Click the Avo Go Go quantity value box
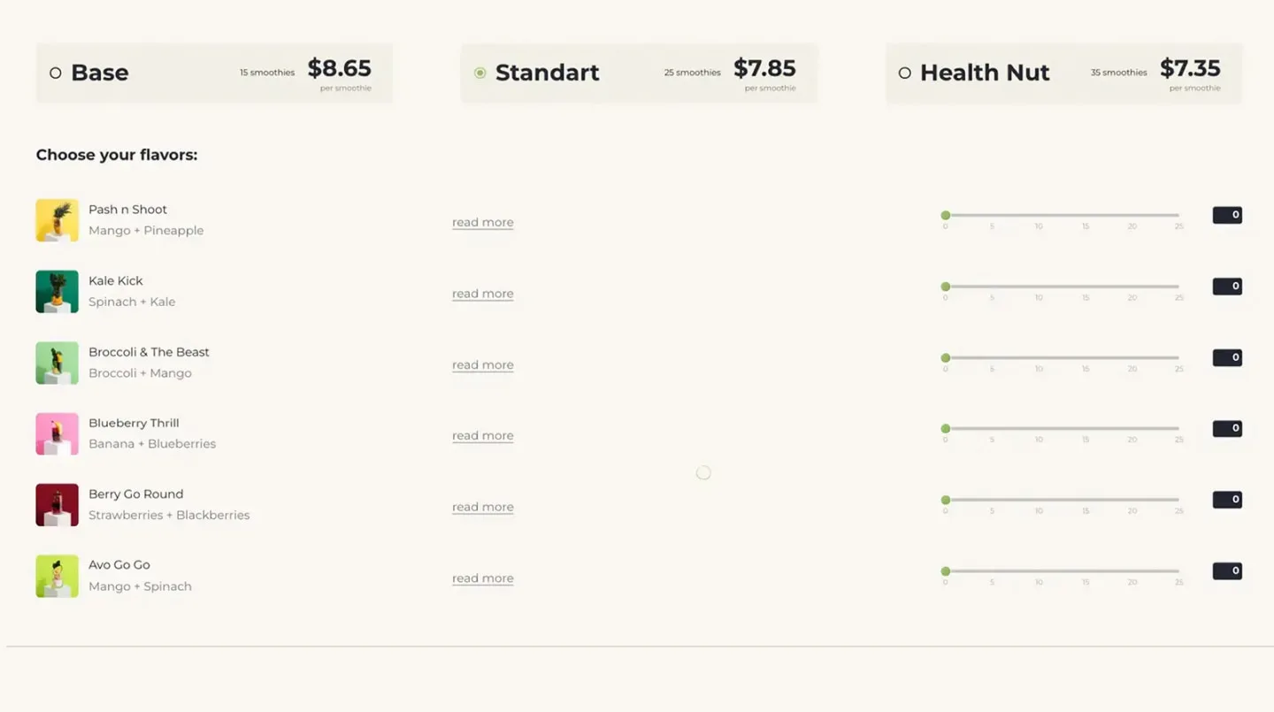 pyautogui.click(x=1227, y=571)
